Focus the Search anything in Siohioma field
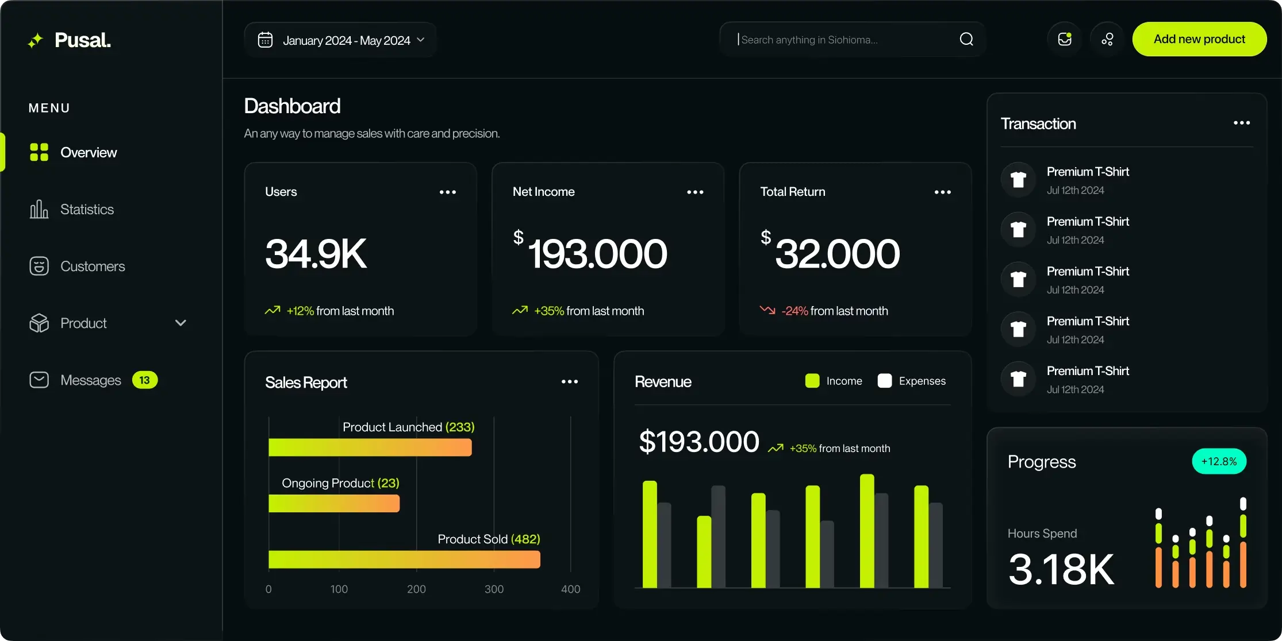Viewport: 1282px width, 641px height. (x=852, y=40)
